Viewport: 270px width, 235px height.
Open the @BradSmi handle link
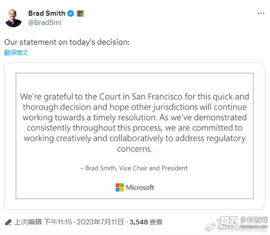tap(45, 23)
